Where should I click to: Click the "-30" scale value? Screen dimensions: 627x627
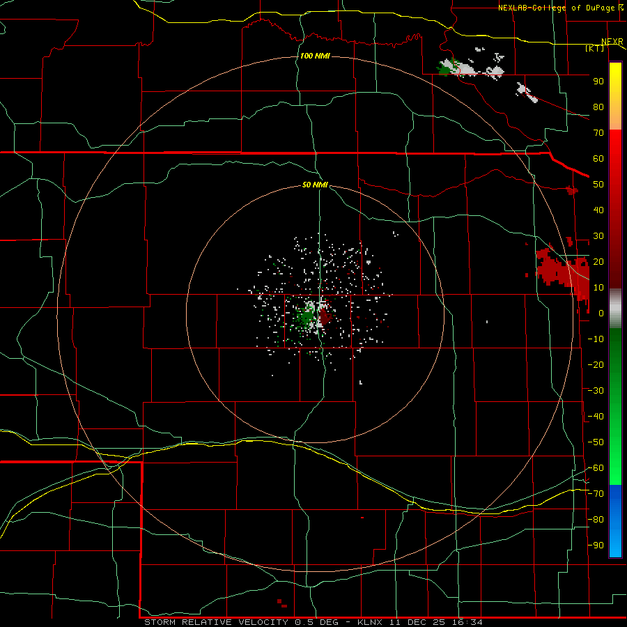pyautogui.click(x=596, y=391)
